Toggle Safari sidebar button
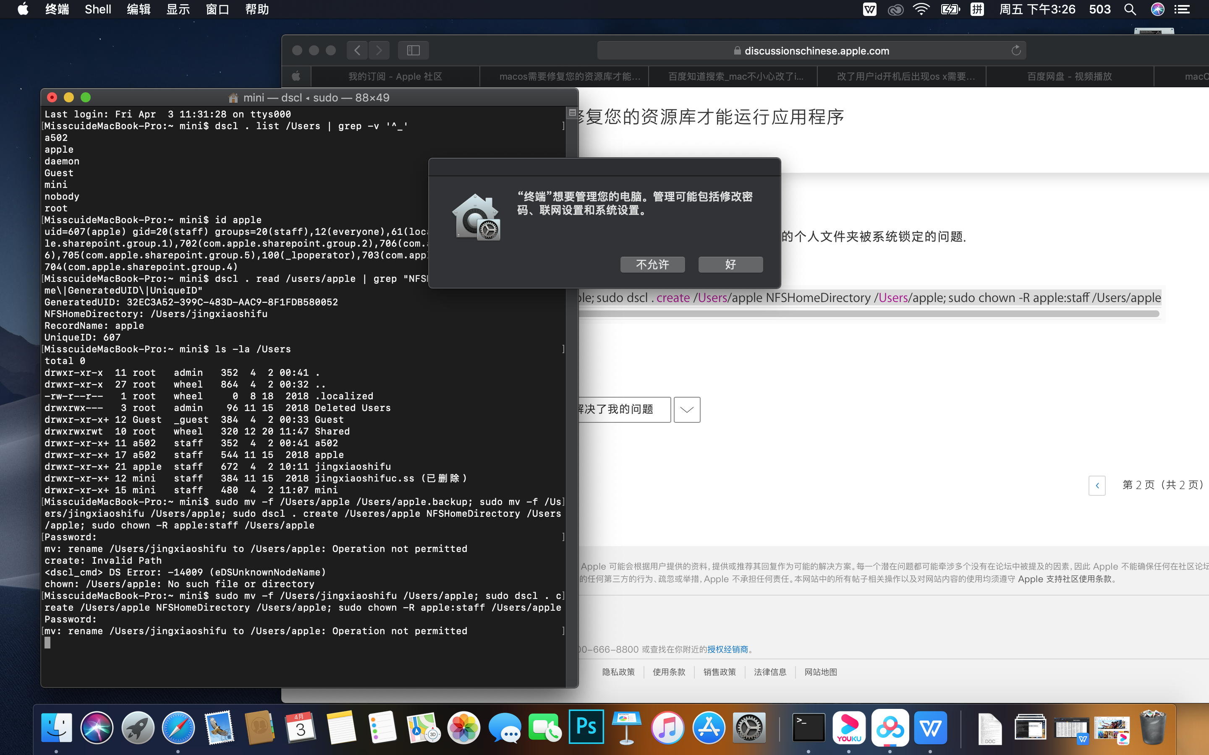Viewport: 1209px width, 755px height. tap(413, 50)
